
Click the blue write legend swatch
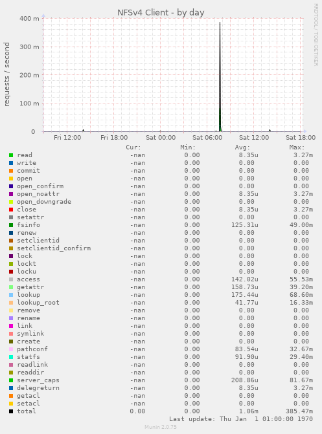click(11, 163)
